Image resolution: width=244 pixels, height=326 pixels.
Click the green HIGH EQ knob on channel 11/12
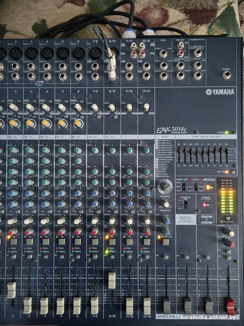click(129, 150)
